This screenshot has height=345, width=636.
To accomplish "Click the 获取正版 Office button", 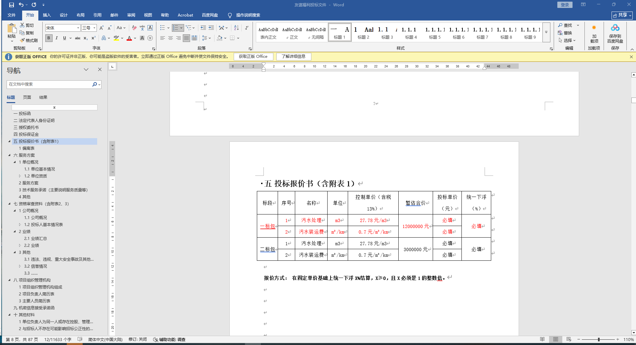I will (x=253, y=57).
